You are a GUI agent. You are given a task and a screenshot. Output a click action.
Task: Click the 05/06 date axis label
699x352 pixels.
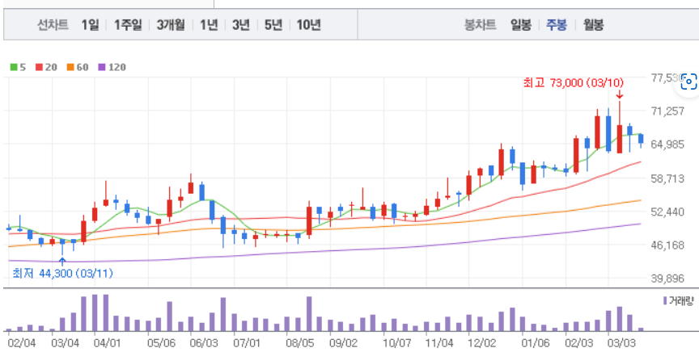(161, 344)
